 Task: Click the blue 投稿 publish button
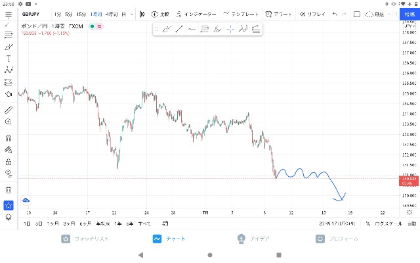409,14
